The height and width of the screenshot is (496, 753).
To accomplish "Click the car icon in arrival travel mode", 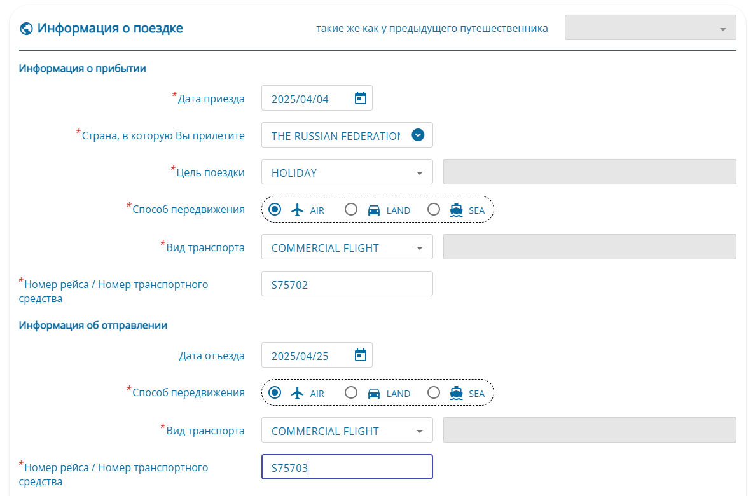I will [x=373, y=210].
